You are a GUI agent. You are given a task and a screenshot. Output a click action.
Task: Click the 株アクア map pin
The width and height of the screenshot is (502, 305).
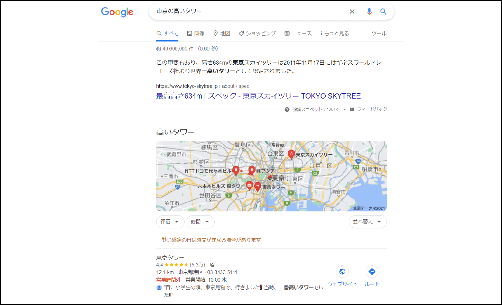click(x=252, y=170)
